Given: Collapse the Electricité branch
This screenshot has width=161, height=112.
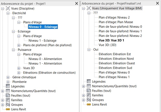Looking at the screenshot, I should (x=8, y=13).
